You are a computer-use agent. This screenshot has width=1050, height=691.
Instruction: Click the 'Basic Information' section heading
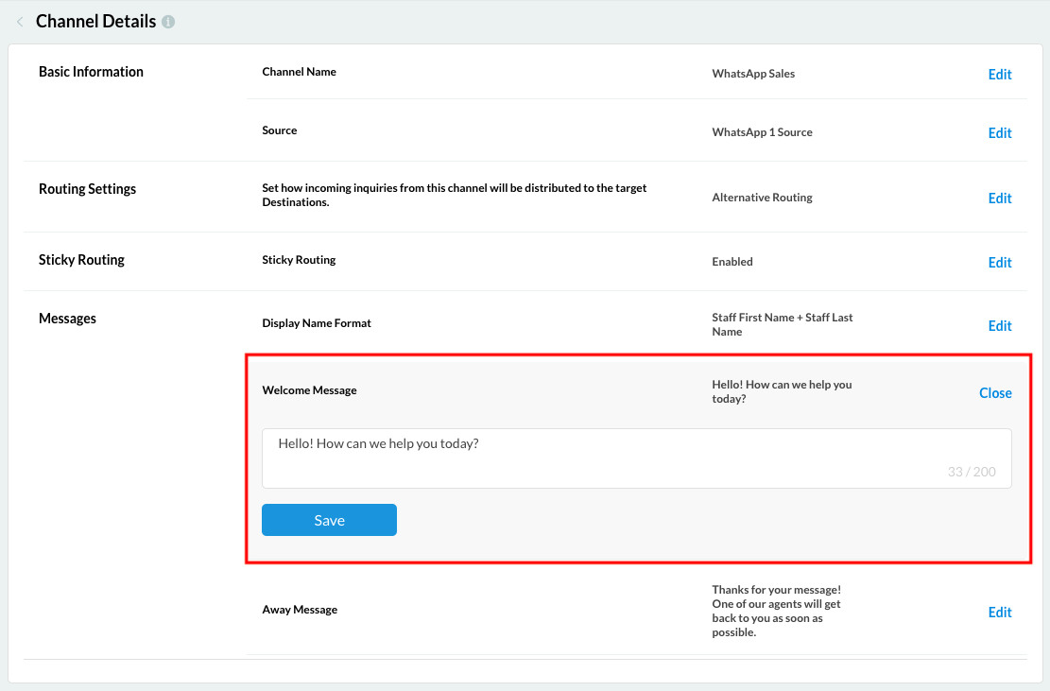(91, 72)
